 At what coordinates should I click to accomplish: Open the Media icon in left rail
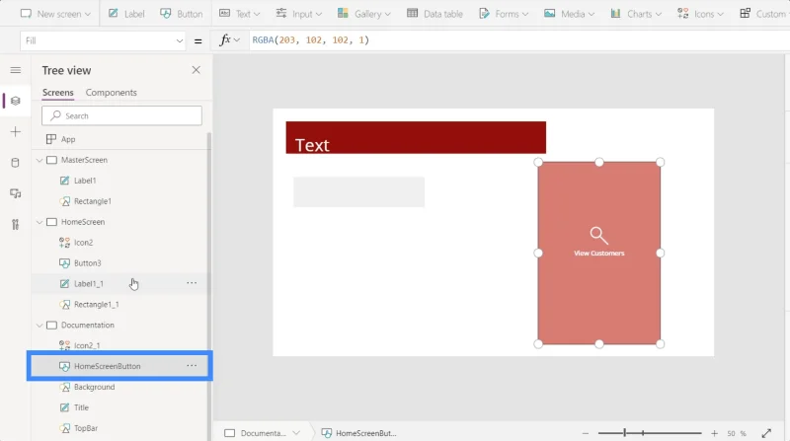pyautogui.click(x=16, y=193)
